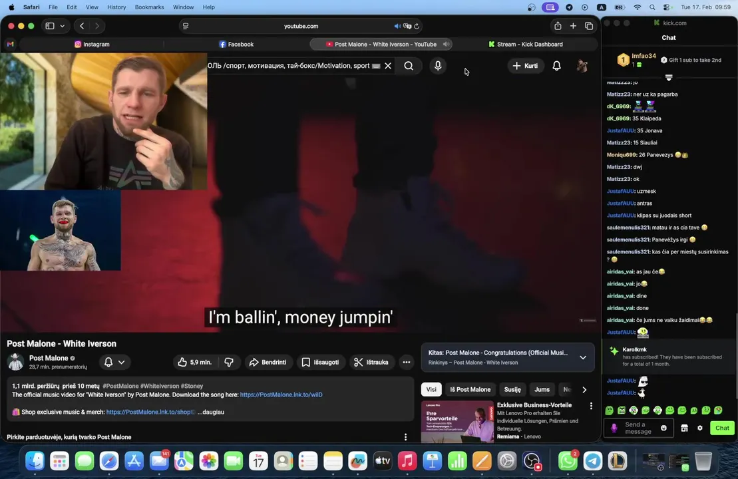Show more filter chips with arrow
738x479 pixels.
[x=584, y=390]
